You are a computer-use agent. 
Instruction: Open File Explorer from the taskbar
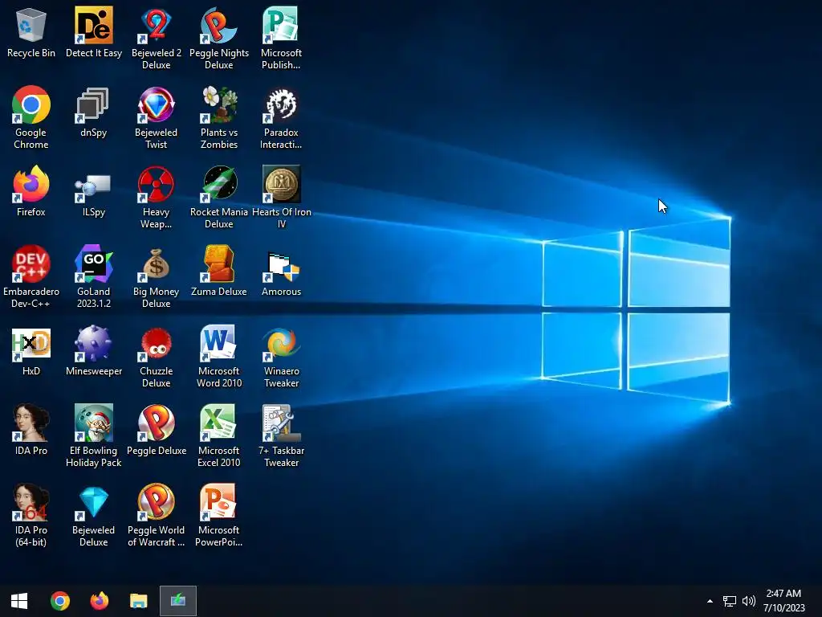139,601
